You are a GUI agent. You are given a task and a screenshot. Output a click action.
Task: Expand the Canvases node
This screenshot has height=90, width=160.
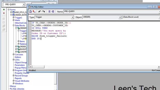click(x=13, y=54)
